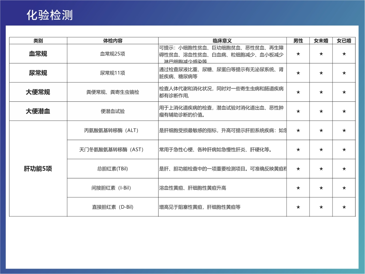Click the 女已婚 star in 血常规 row

[x=344, y=54]
